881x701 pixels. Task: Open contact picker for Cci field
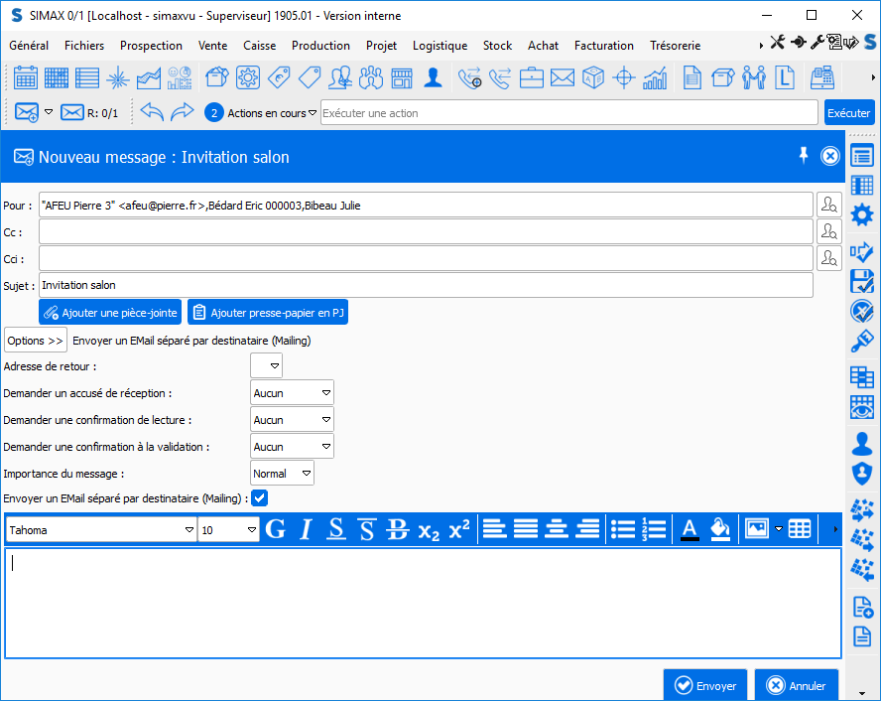pyautogui.click(x=828, y=258)
